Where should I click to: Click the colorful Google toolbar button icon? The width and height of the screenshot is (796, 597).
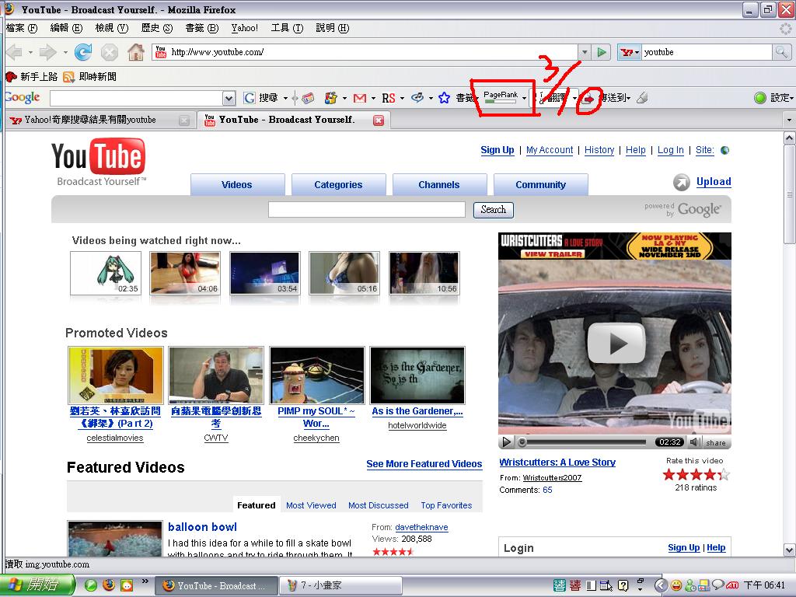(331, 98)
